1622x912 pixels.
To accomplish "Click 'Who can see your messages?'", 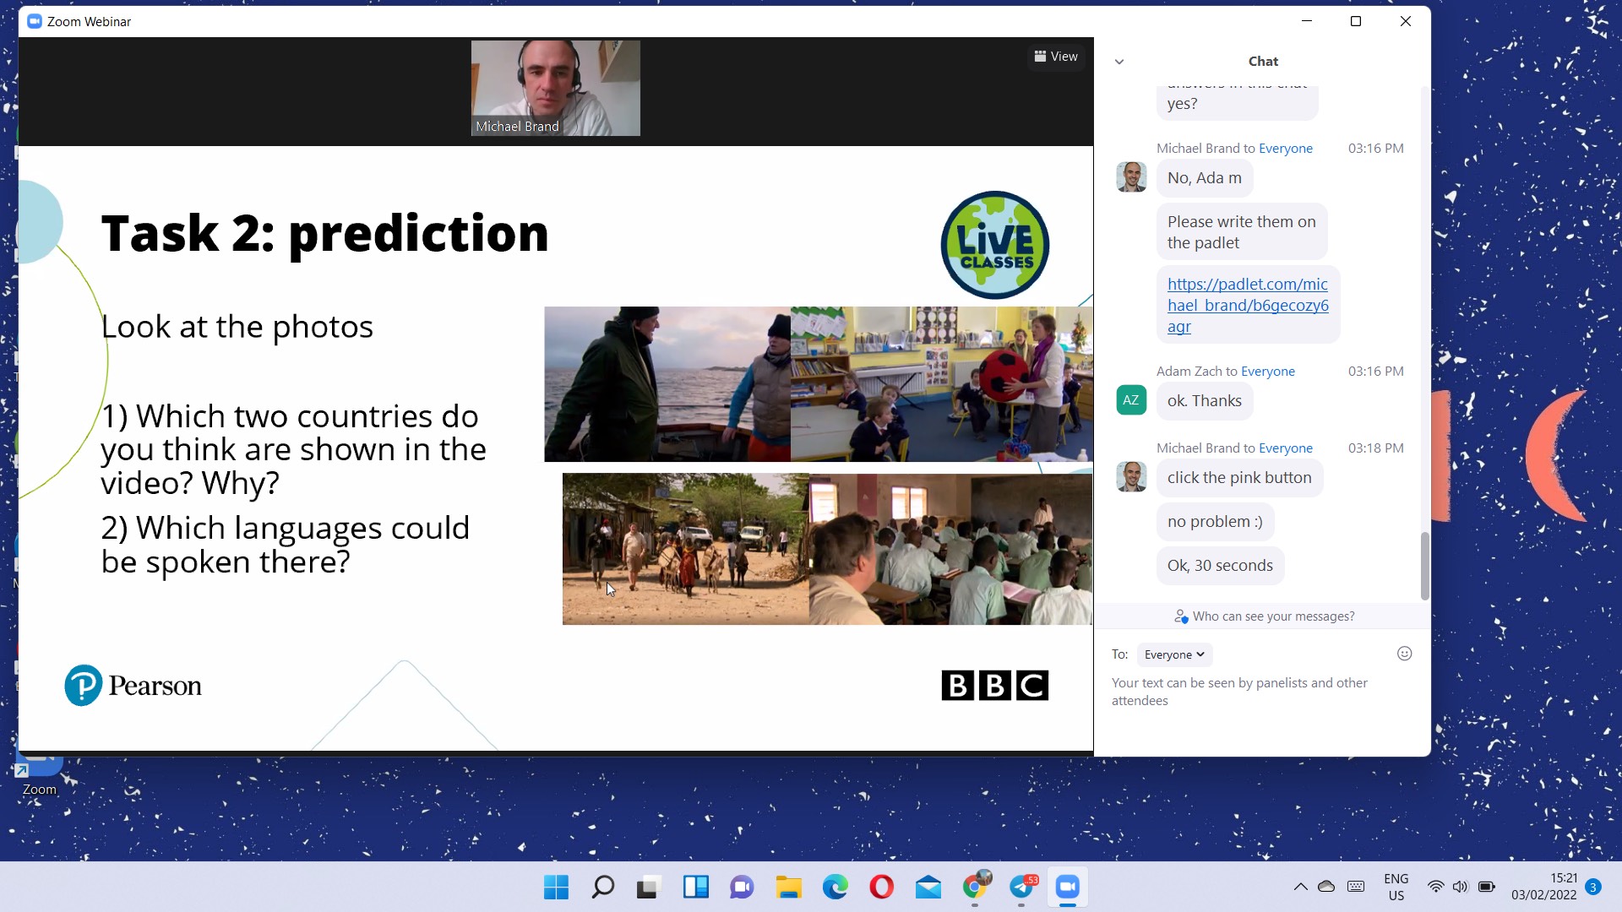I will pyautogui.click(x=1264, y=616).
